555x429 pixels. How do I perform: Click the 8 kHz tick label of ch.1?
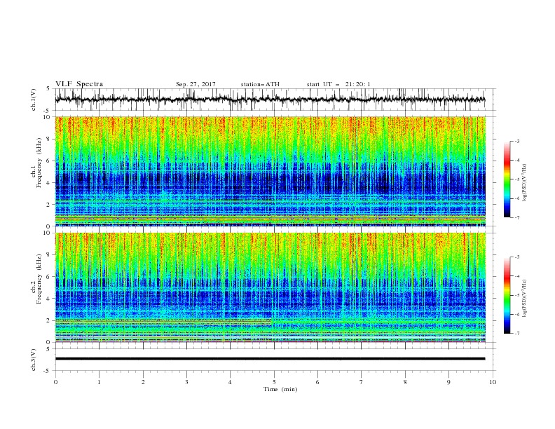[48, 139]
